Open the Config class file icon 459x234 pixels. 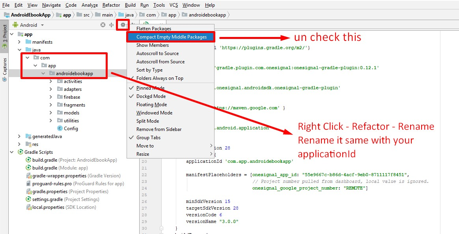coord(60,129)
